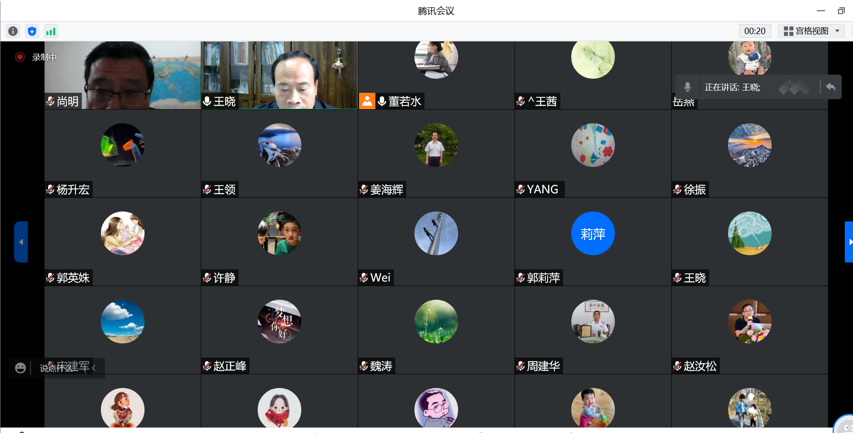Go to next page of participants
The image size is (853, 433).
click(849, 242)
